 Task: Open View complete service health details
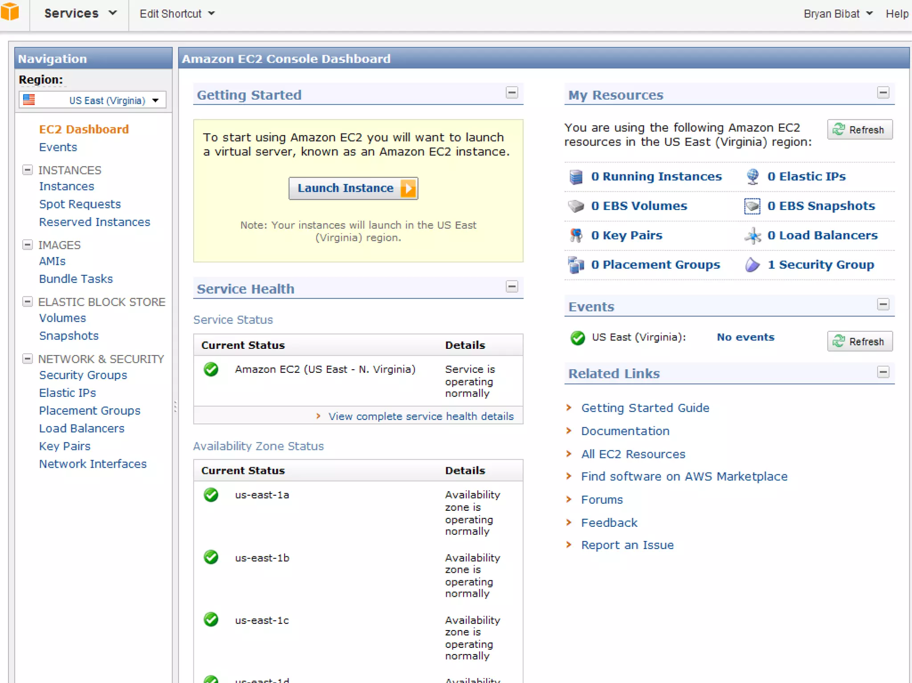click(x=420, y=416)
